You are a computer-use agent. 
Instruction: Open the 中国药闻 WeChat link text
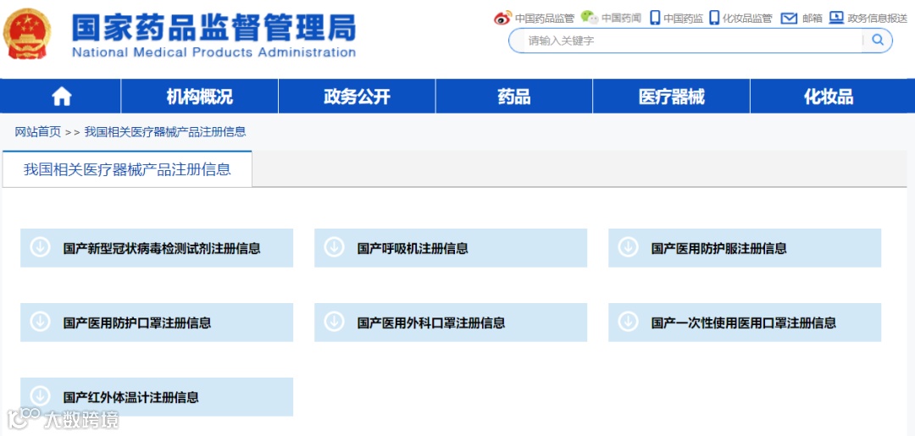click(622, 19)
